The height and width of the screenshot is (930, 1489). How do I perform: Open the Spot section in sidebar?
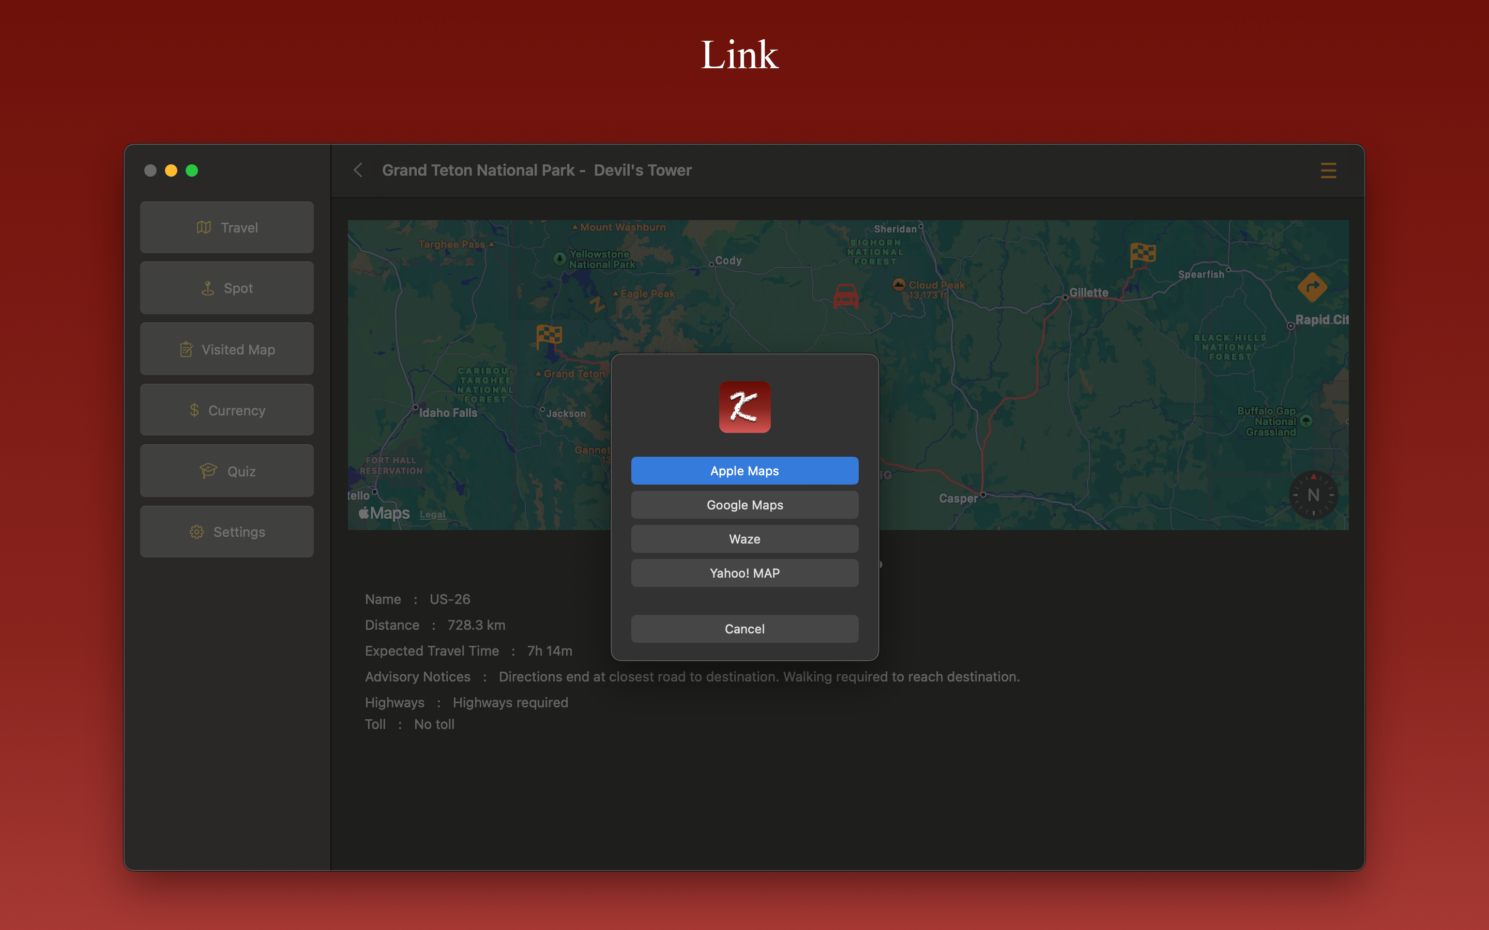[226, 288]
